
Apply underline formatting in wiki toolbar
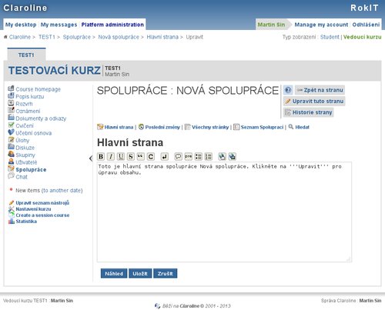pos(121,156)
